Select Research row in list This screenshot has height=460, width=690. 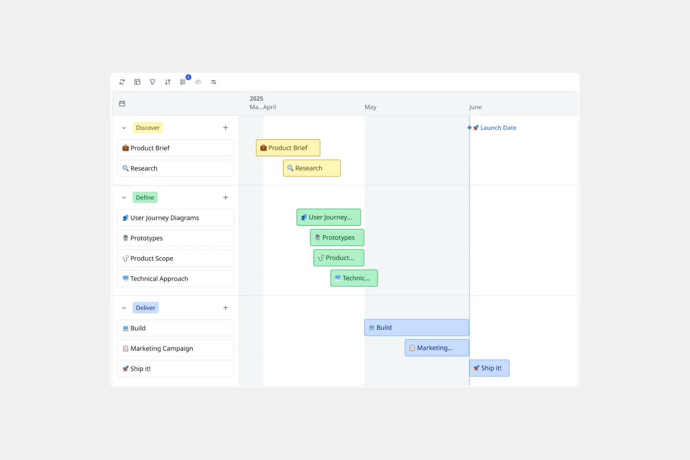(176, 168)
